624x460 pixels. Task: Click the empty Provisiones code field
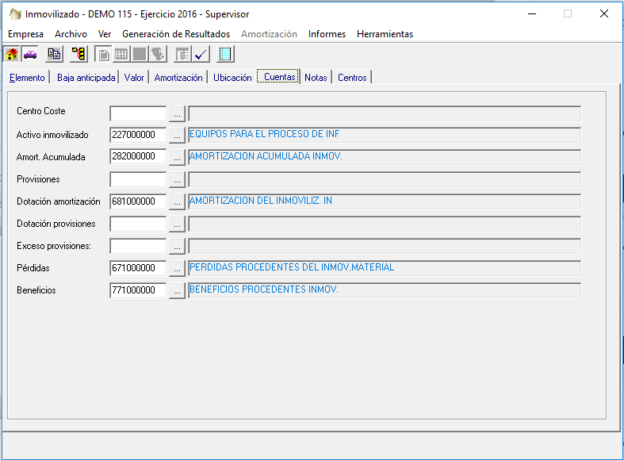coord(138,179)
